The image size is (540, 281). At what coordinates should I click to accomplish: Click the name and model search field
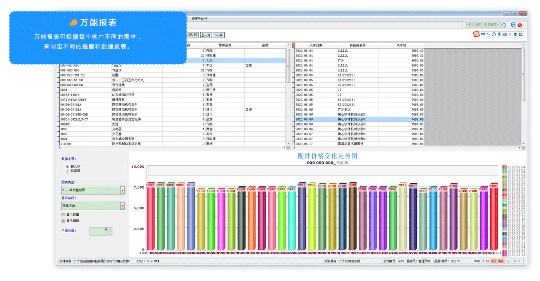click(483, 25)
